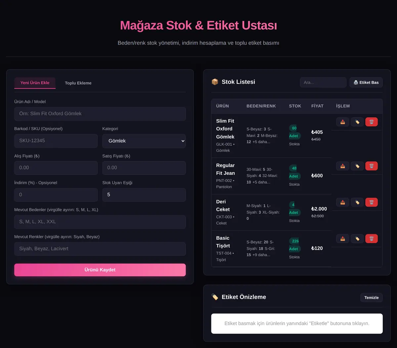Delete Regular Fit Jean using the trash icon
The image size is (397, 348).
click(372, 166)
